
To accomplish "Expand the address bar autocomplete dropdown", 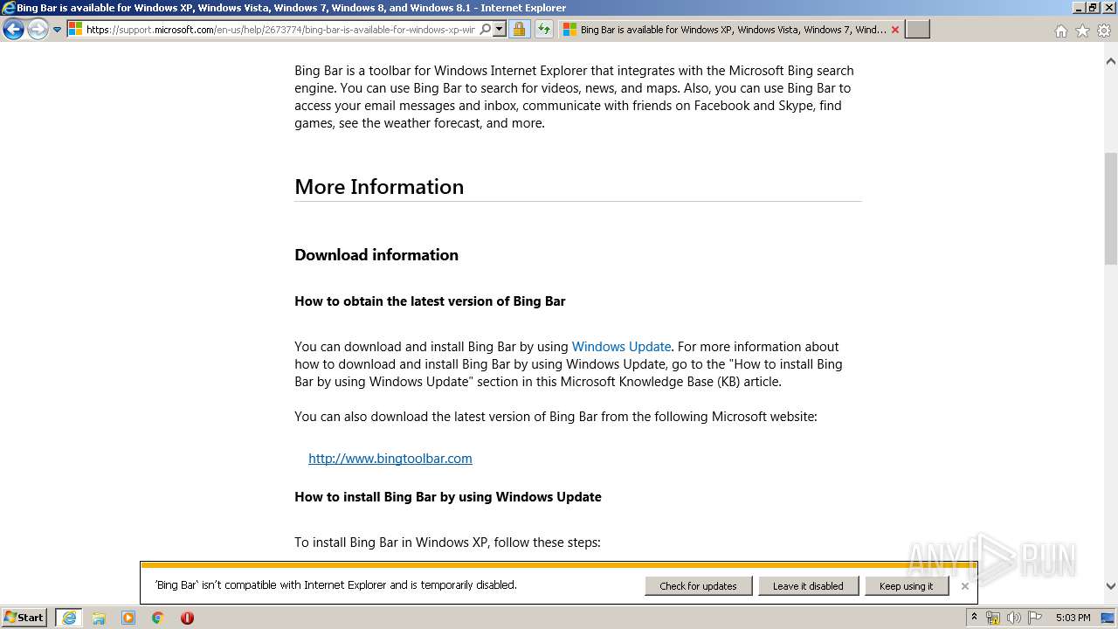I will 500,30.
